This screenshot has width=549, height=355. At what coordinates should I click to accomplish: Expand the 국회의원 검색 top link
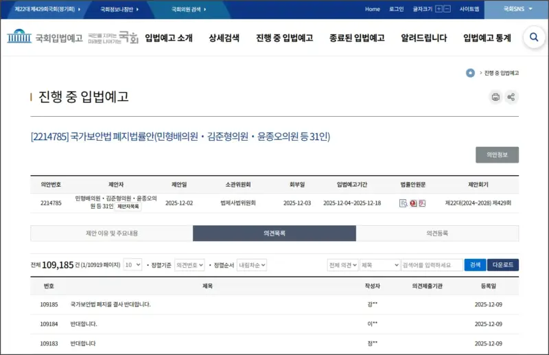point(189,9)
